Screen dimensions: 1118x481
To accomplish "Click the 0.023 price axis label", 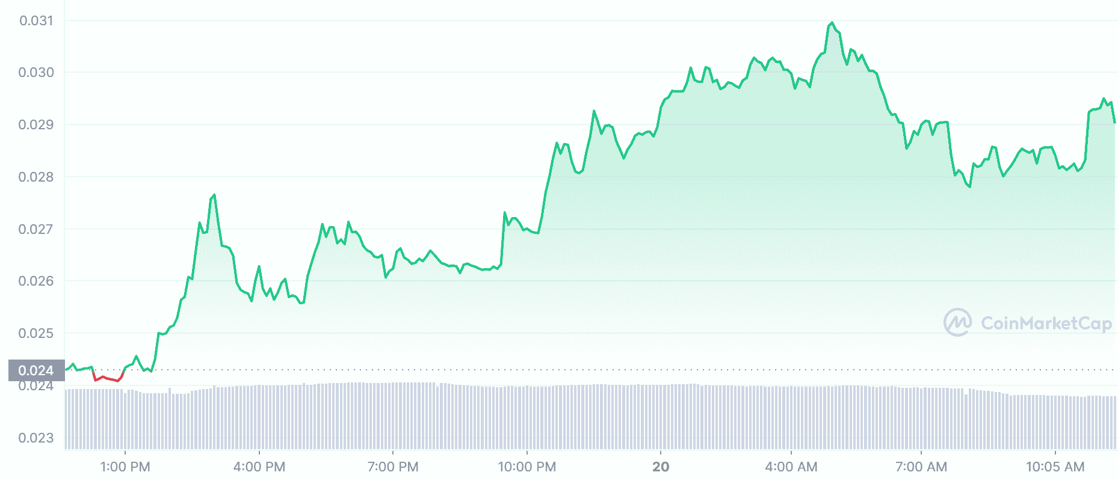I will point(36,438).
